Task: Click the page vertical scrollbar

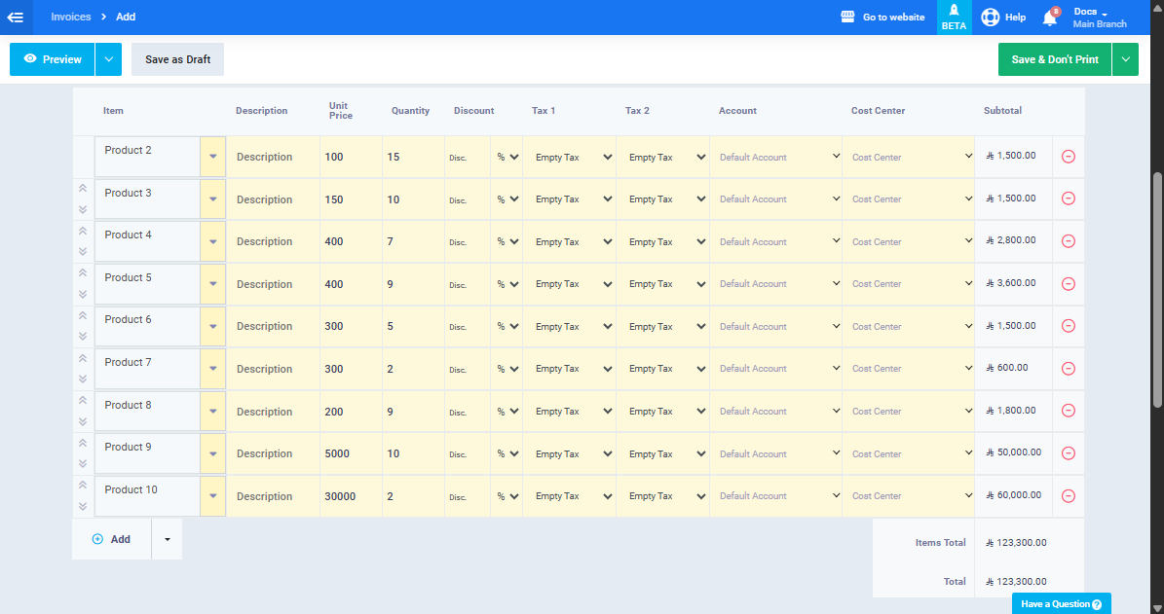Action: (x=1157, y=292)
